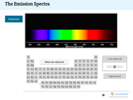Select the Helium (He) element tile
Image resolution: width=133 pixels, height=100 pixels.
click(96, 57)
